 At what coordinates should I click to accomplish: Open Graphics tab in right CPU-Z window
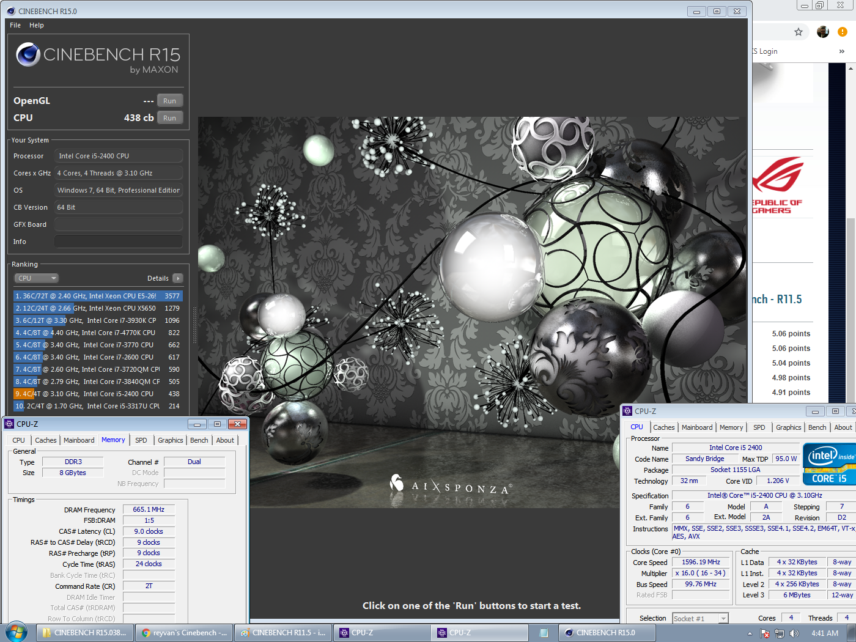(789, 427)
